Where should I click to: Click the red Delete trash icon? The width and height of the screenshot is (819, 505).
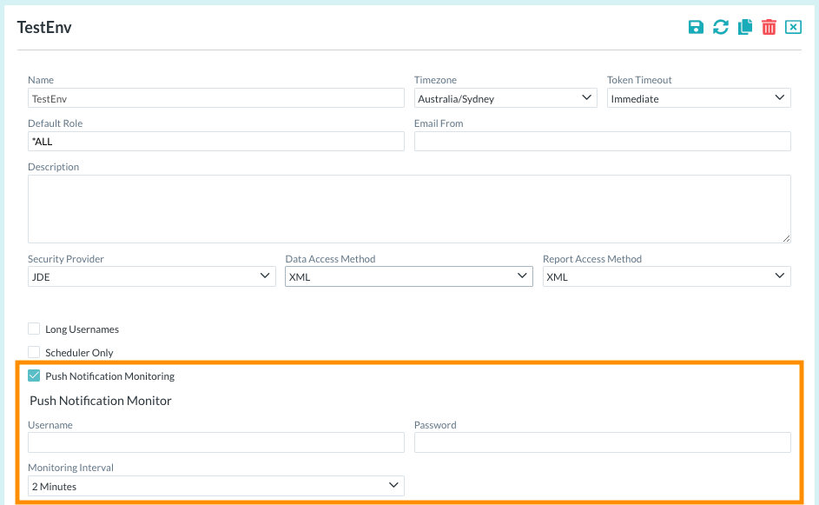click(x=769, y=27)
